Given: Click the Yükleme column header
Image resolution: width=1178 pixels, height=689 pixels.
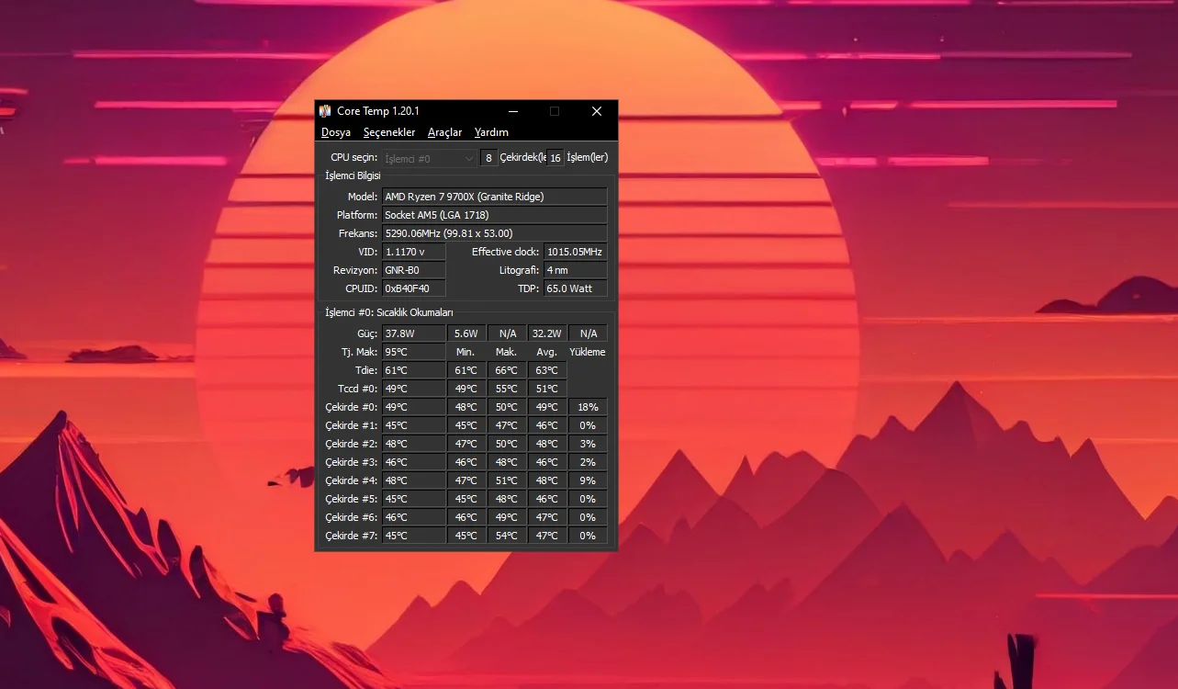Looking at the screenshot, I should [x=588, y=352].
